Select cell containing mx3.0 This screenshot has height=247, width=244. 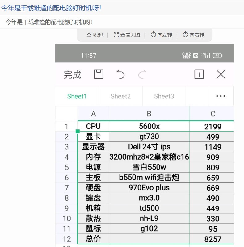pyautogui.click(x=149, y=198)
